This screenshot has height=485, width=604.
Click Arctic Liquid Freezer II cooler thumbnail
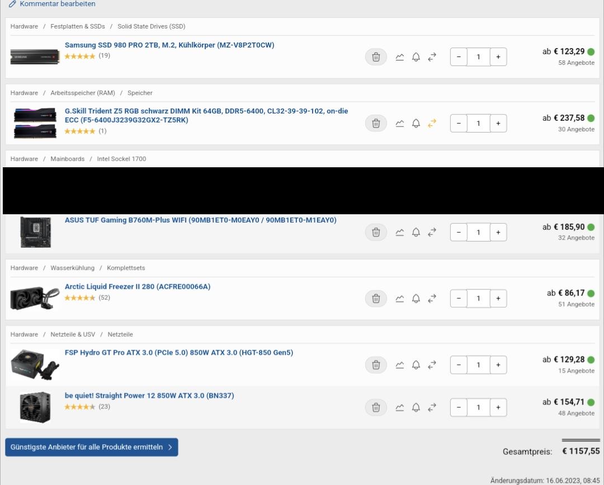click(35, 298)
